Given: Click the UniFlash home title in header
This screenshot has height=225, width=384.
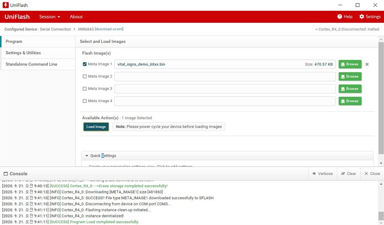Looking at the screenshot, I should (17, 17).
